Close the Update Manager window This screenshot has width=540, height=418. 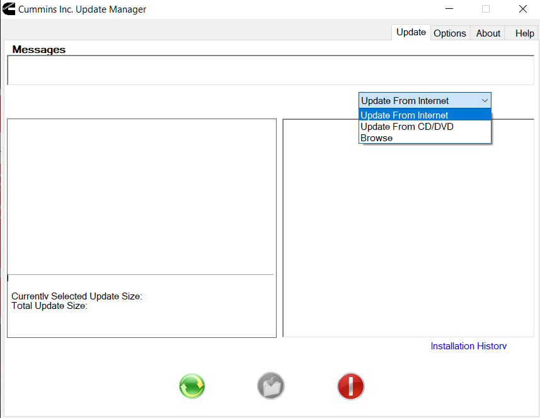point(522,9)
